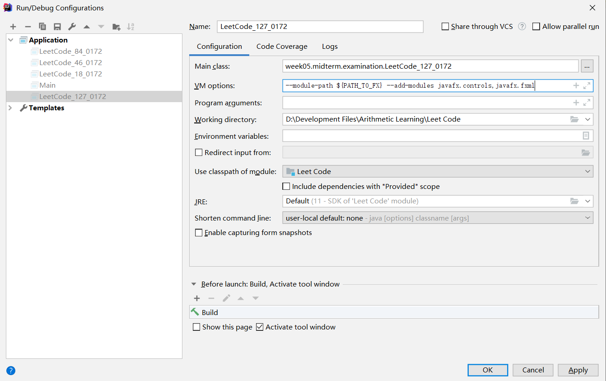This screenshot has height=381, width=606.
Task: Open edit templates settings via wrench icon
Action: (x=71, y=26)
